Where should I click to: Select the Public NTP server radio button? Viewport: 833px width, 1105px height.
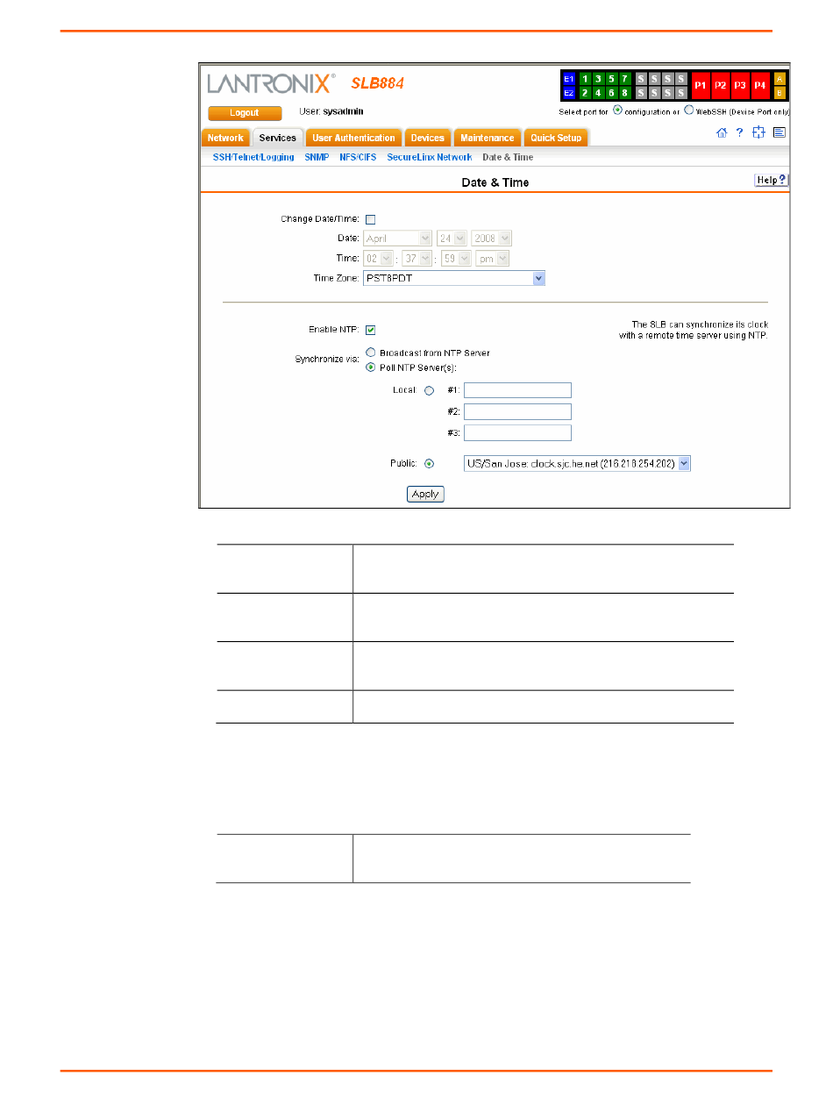429,463
